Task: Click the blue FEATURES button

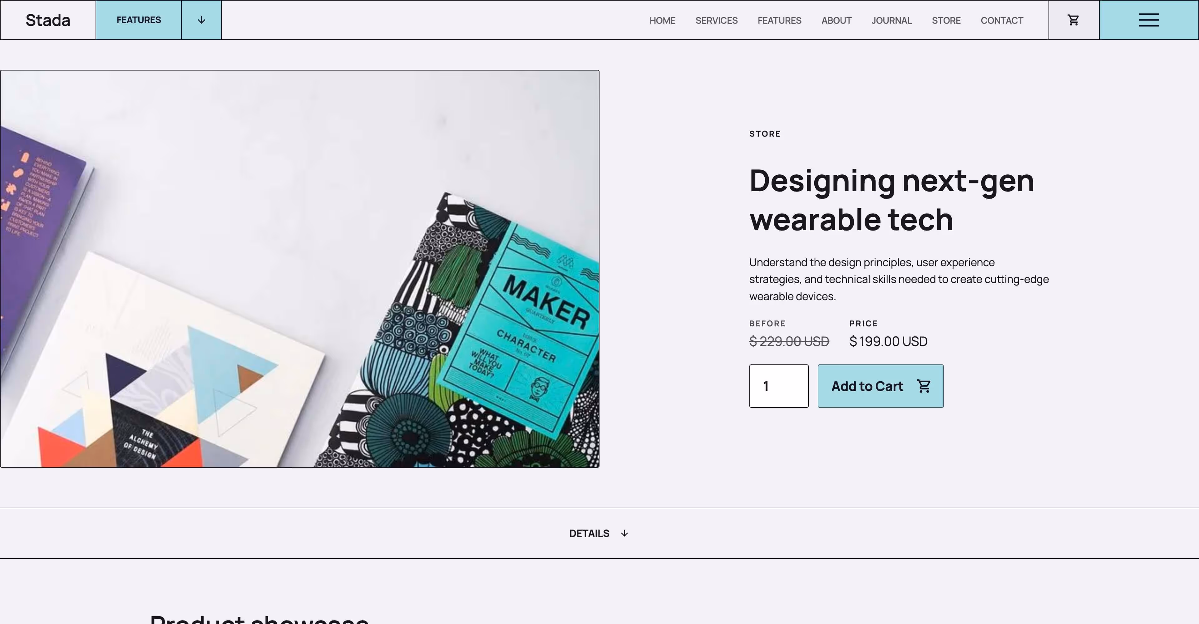Action: 139,20
